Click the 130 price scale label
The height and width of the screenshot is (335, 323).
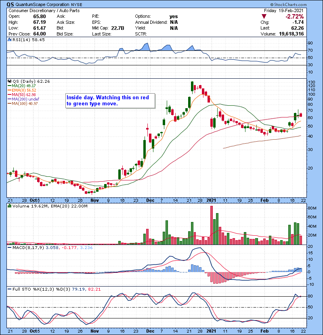[311, 82]
